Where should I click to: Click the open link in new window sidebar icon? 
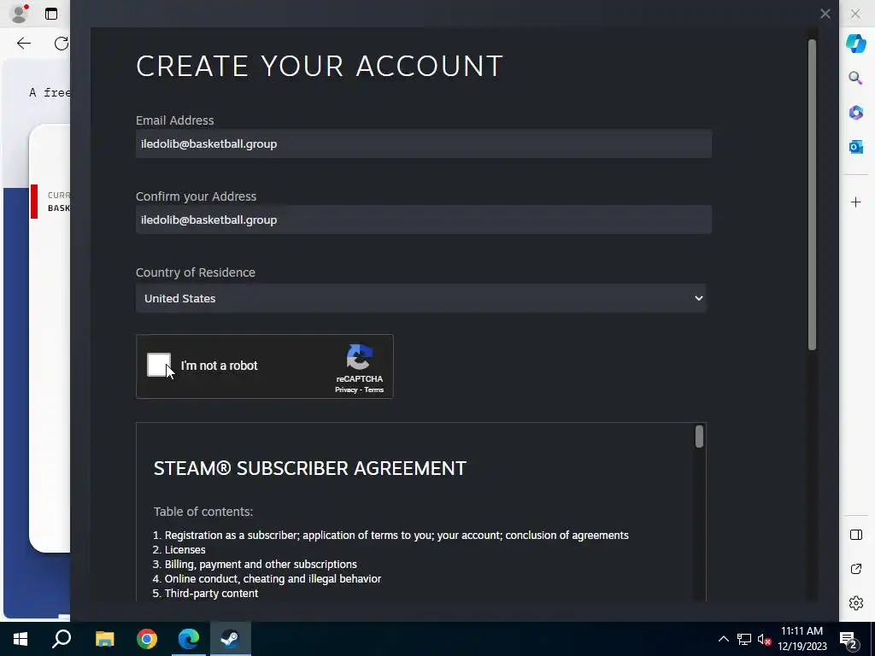tap(855, 569)
